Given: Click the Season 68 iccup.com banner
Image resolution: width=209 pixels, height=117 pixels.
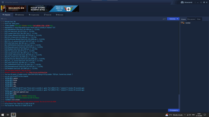Looking at the screenshot, I should tap(14, 9).
